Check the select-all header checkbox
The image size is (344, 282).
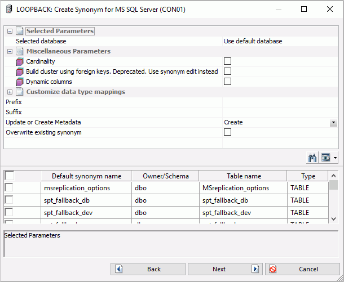click(x=10, y=176)
